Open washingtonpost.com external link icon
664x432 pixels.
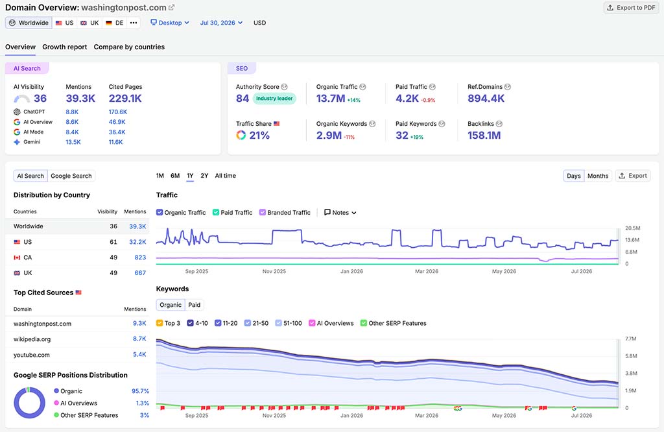(171, 8)
